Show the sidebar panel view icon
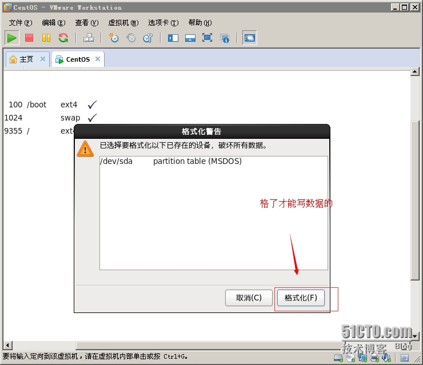Viewport: 423px width, 365px height. click(173, 38)
